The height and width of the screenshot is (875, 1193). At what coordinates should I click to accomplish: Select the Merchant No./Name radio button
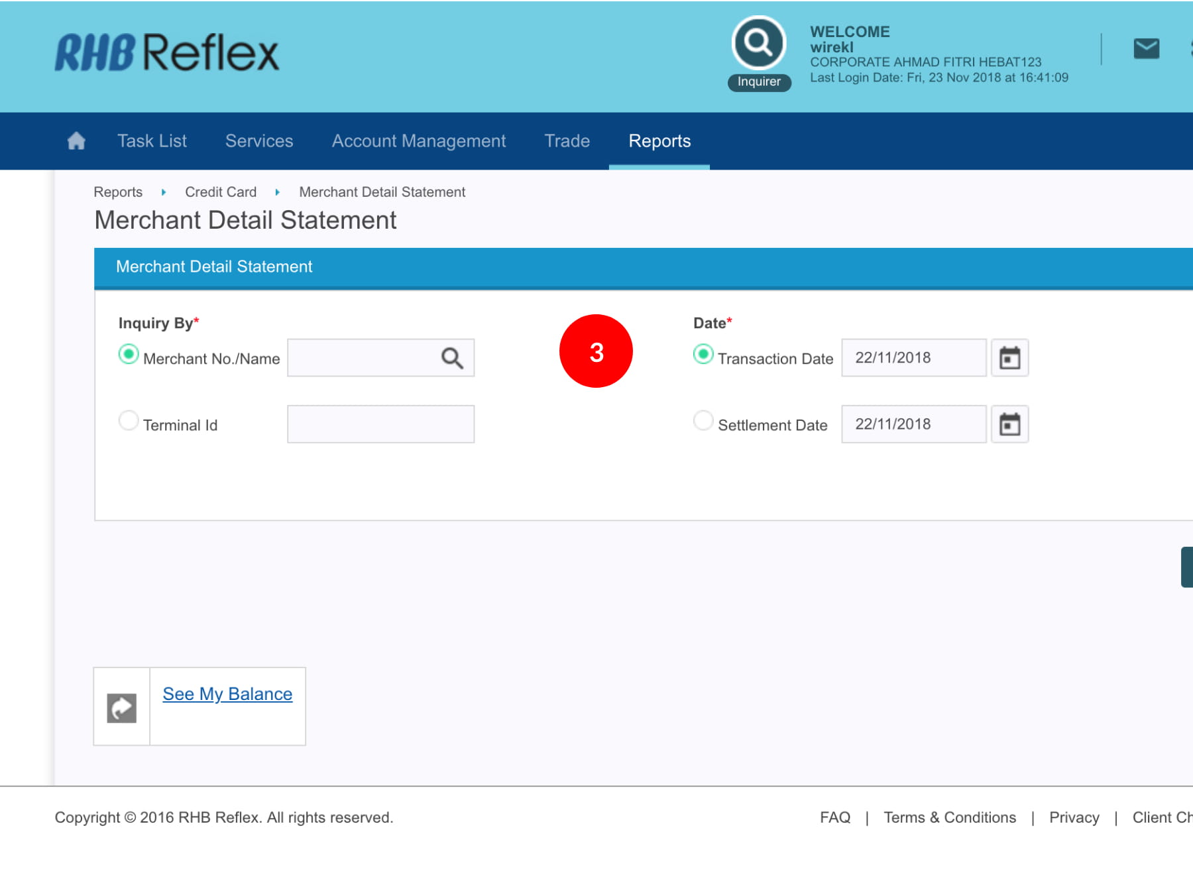[129, 355]
